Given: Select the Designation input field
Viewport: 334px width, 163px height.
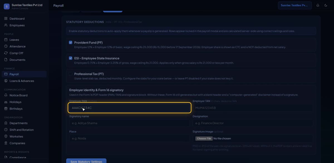Looking at the screenshot, I should point(253,123).
